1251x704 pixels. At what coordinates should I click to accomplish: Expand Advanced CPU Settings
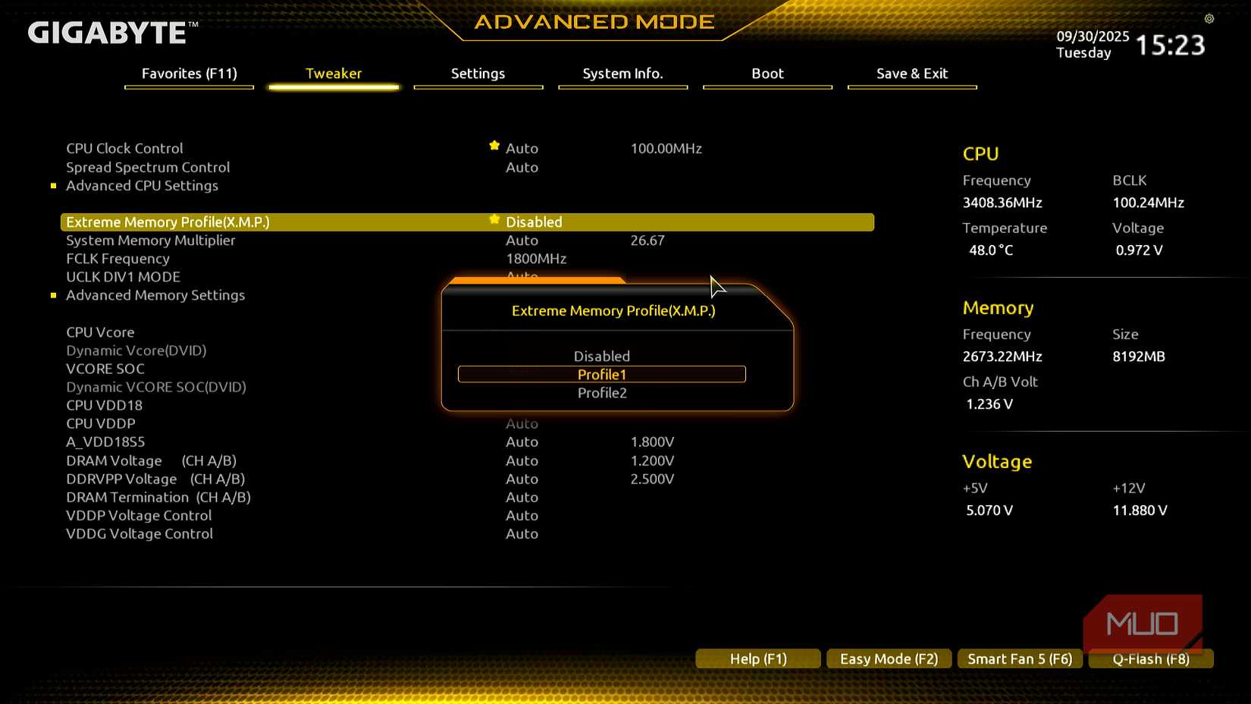pos(141,185)
